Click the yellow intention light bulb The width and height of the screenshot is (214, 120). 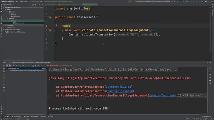pyautogui.click(x=57, y=25)
